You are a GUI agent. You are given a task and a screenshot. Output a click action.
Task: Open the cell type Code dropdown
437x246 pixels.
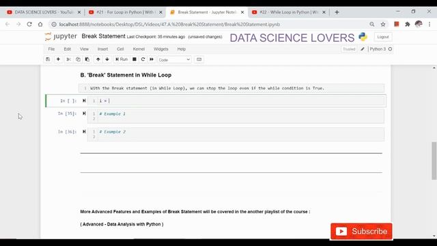(x=175, y=59)
